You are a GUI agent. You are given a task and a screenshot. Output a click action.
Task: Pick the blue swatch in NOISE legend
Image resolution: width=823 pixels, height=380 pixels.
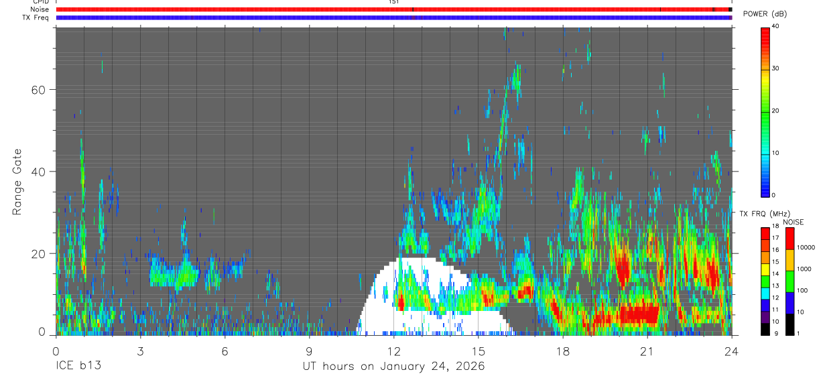click(790, 303)
